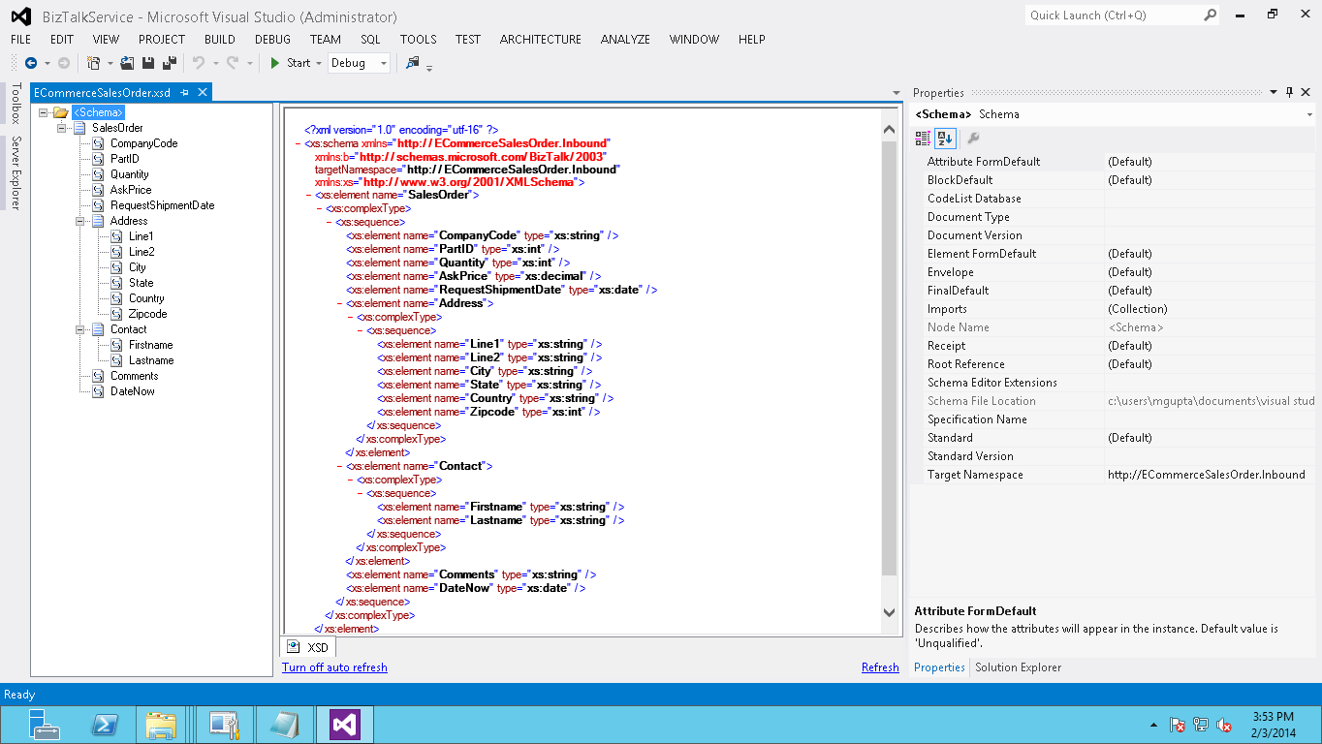Select the DateNow tree node

pos(132,391)
